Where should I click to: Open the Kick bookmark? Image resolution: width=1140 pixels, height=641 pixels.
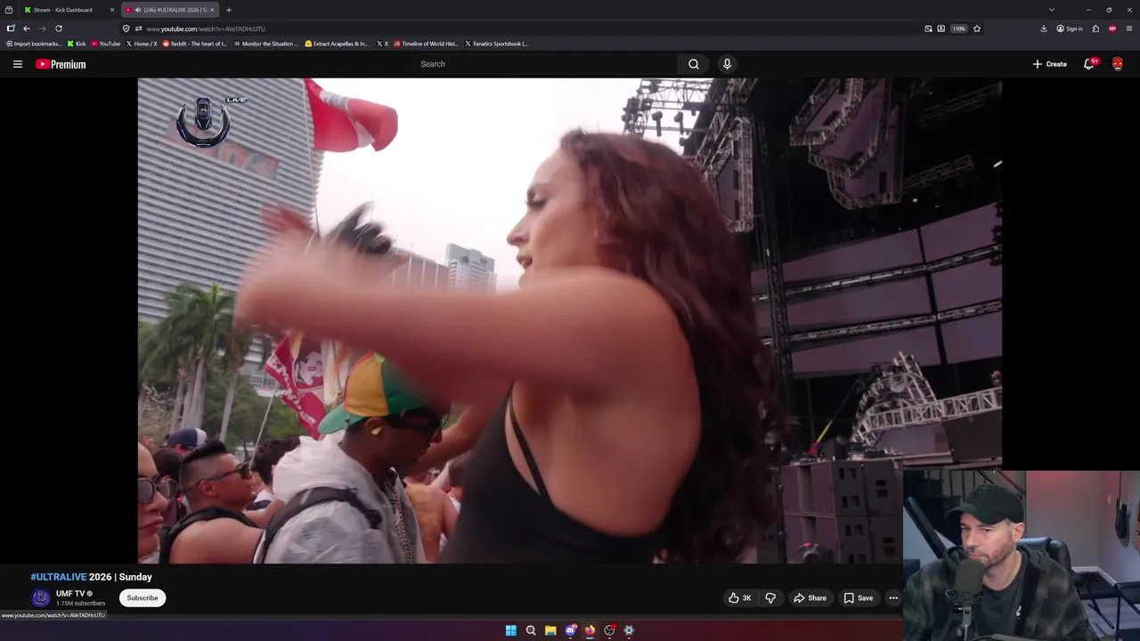point(77,44)
